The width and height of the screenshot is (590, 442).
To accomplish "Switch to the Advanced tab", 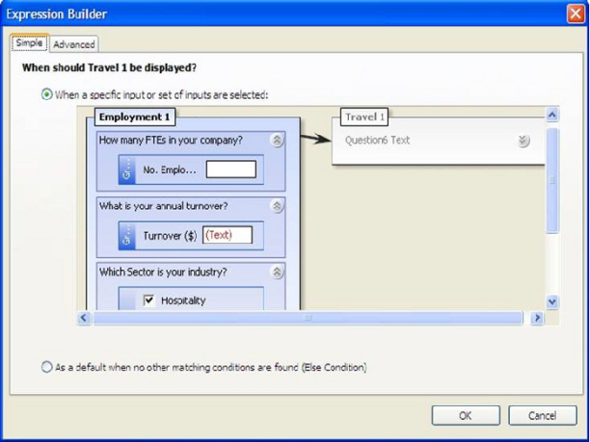I will 73,44.
